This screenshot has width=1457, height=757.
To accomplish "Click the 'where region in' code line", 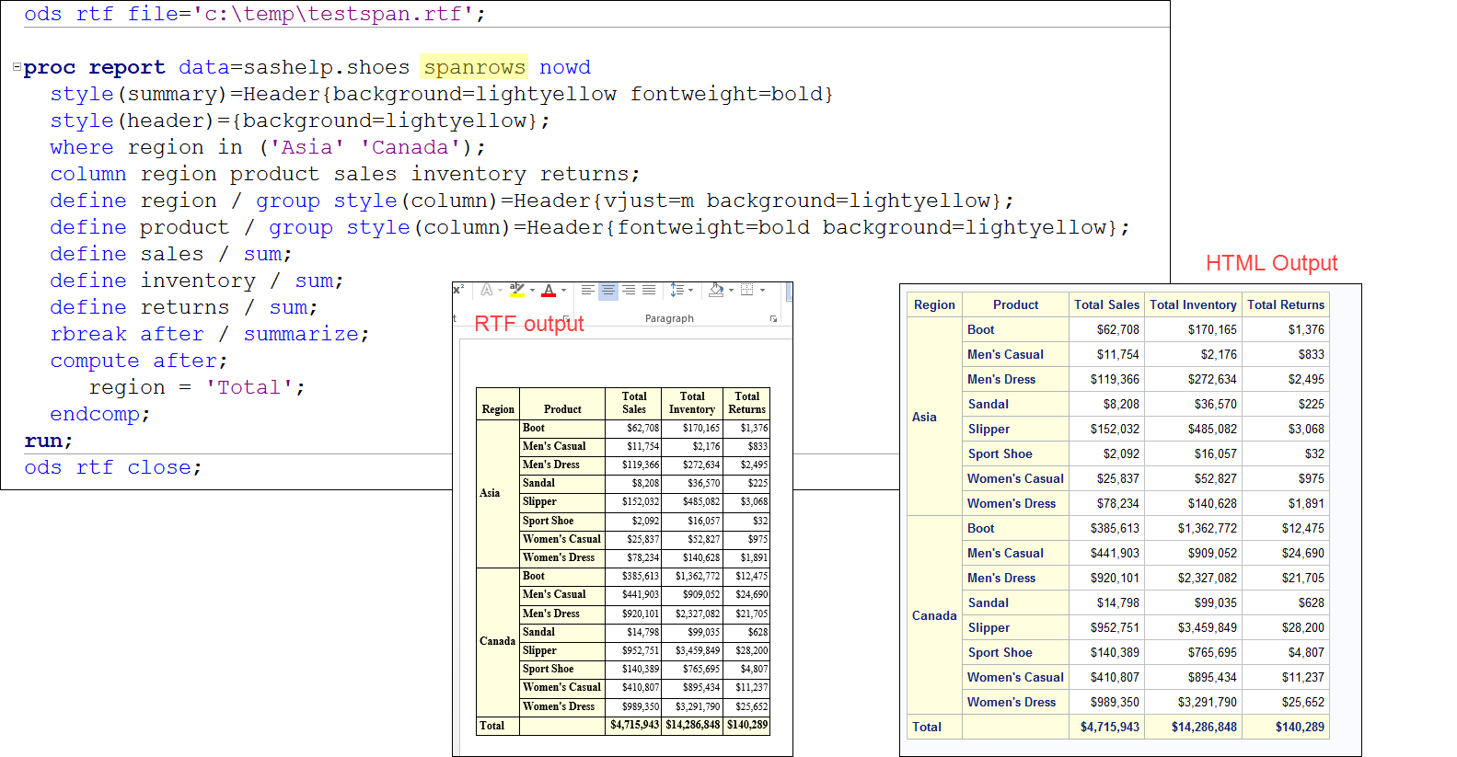I will 268,147.
